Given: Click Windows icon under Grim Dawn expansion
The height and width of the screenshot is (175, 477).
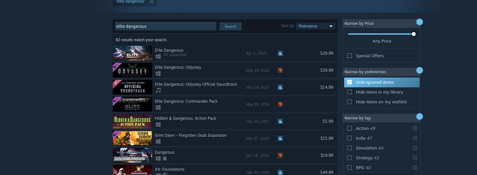Looking at the screenshot, I should click(x=158, y=142).
